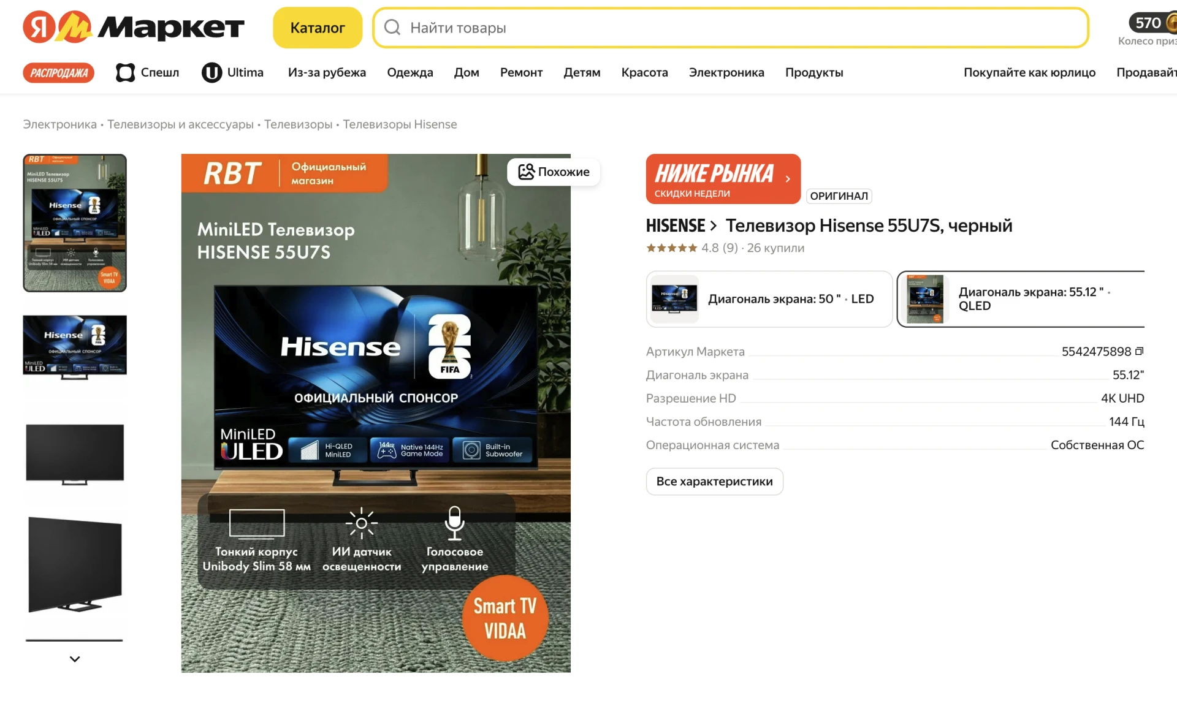1177x709 pixels.
Task: Open the Ultima U icon
Action: pyautogui.click(x=211, y=72)
